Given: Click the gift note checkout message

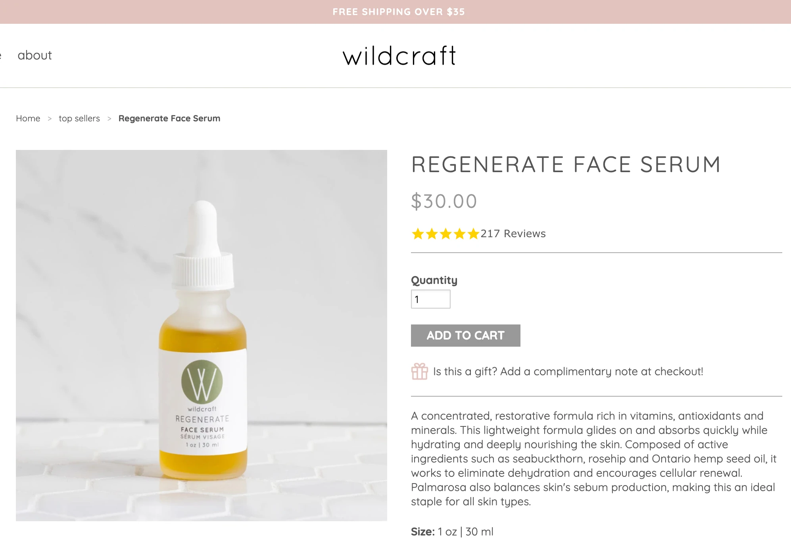Looking at the screenshot, I should coord(568,372).
